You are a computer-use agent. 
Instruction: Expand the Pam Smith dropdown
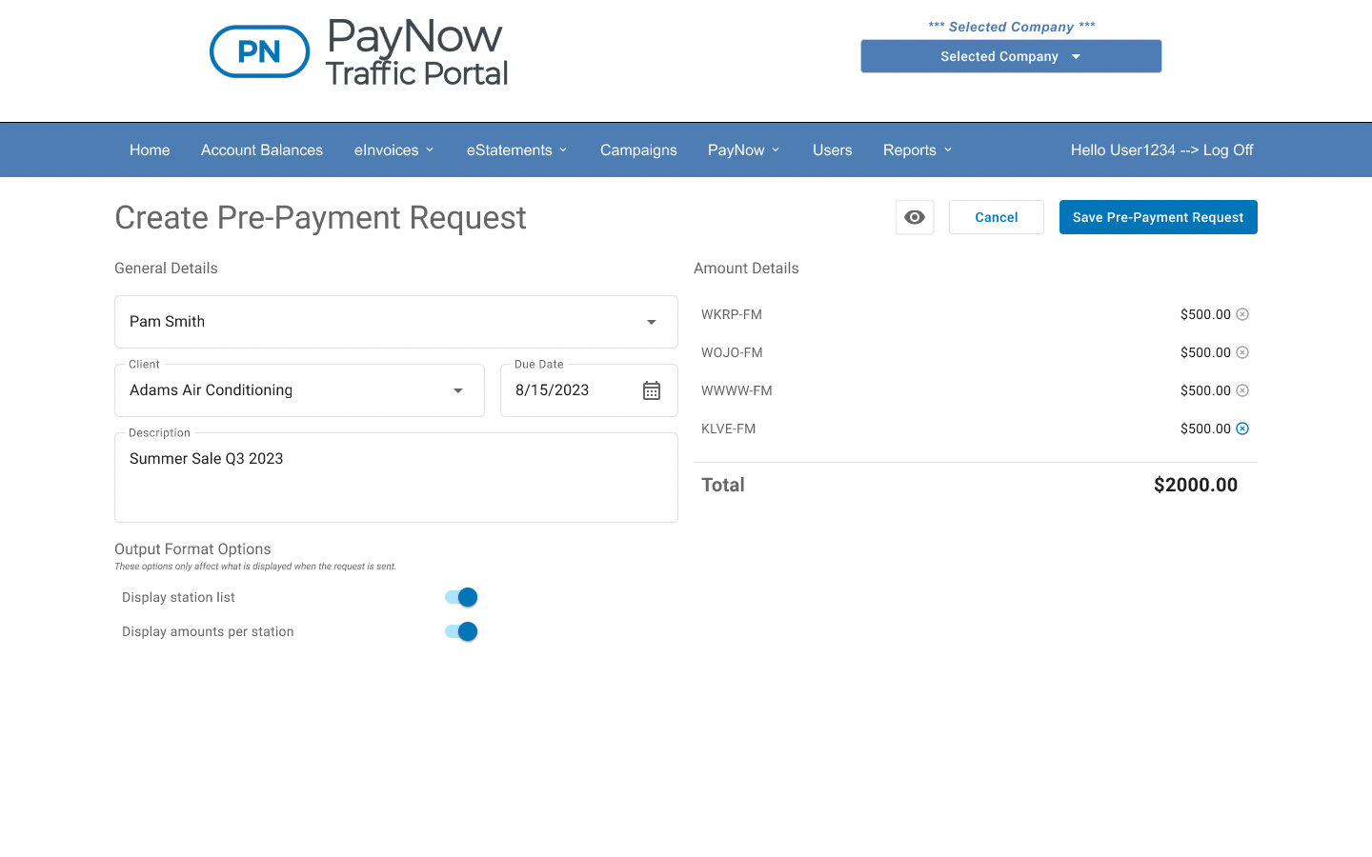click(x=396, y=322)
